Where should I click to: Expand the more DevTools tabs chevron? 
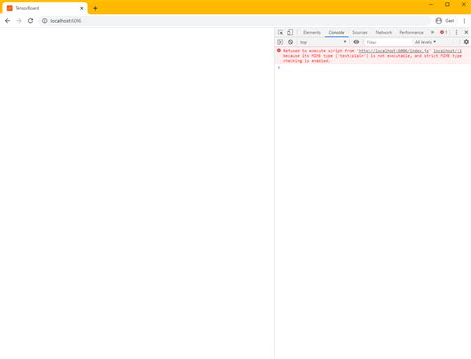pyautogui.click(x=432, y=32)
